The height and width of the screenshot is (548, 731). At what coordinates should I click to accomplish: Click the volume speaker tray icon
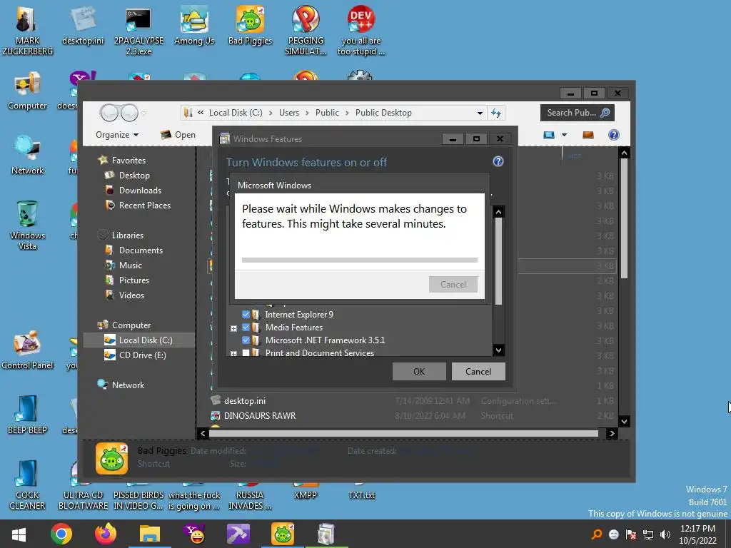point(665,534)
